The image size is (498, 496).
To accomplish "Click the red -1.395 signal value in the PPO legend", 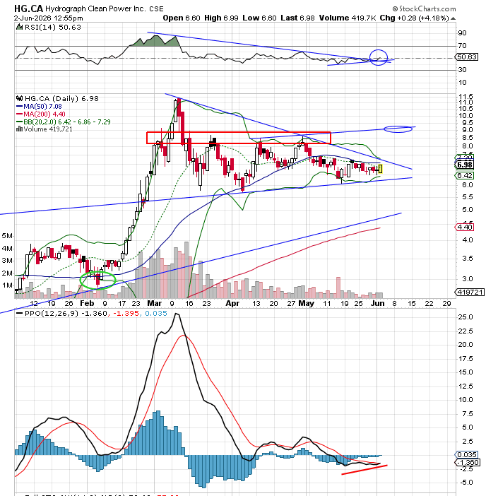I will click(126, 314).
